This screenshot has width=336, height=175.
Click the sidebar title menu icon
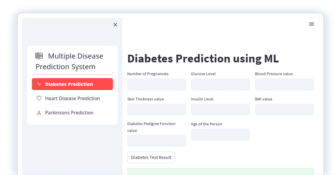(x=39, y=56)
